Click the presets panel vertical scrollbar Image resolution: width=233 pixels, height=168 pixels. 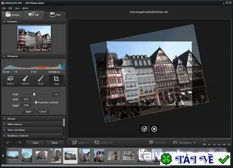click(x=64, y=122)
